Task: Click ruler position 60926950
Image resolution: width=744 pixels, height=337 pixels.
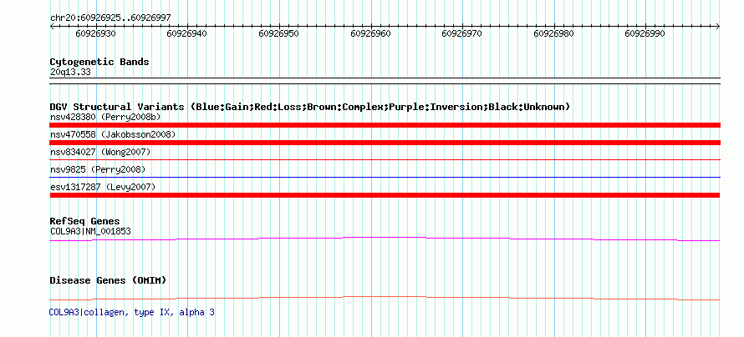Action: pos(278,33)
